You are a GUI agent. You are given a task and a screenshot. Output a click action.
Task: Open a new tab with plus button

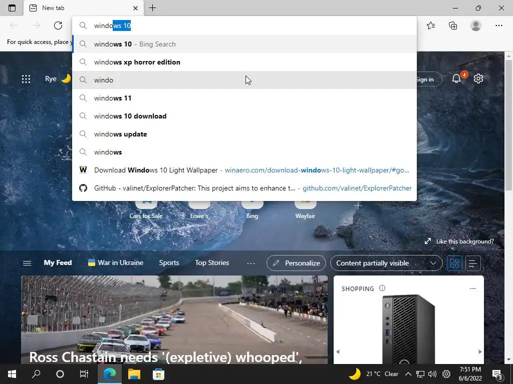(152, 8)
